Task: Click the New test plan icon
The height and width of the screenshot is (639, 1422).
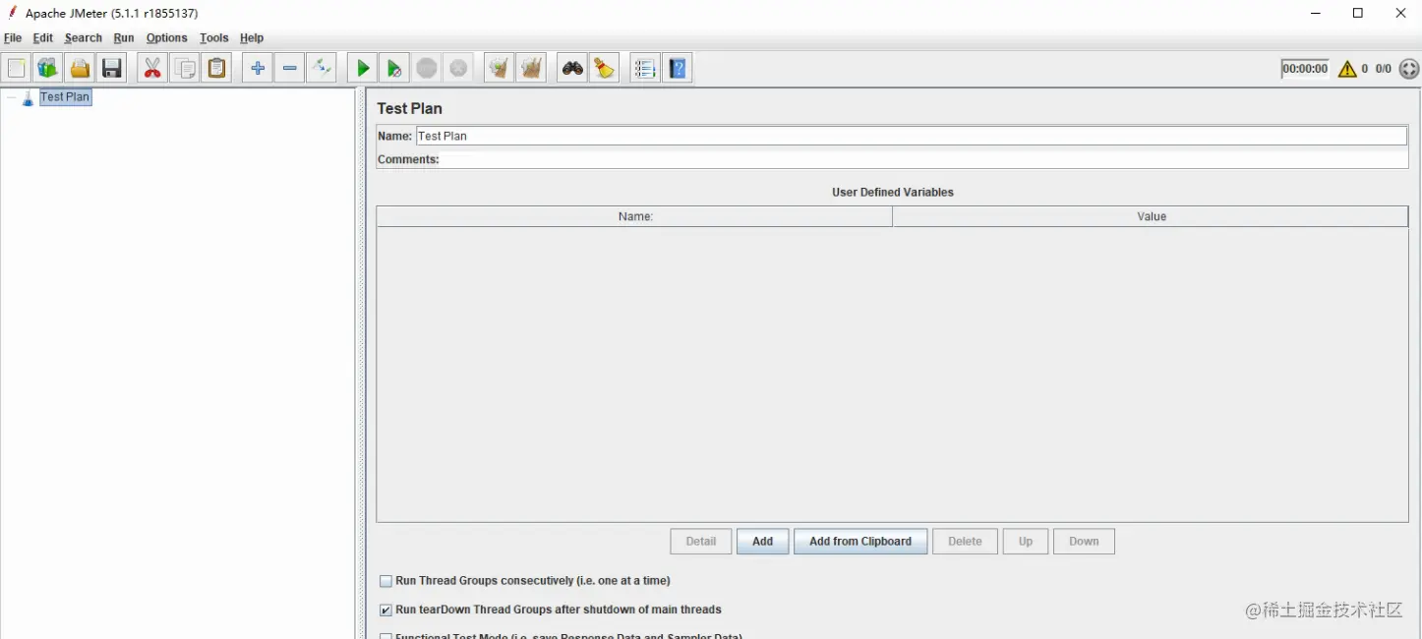Action: [x=17, y=68]
